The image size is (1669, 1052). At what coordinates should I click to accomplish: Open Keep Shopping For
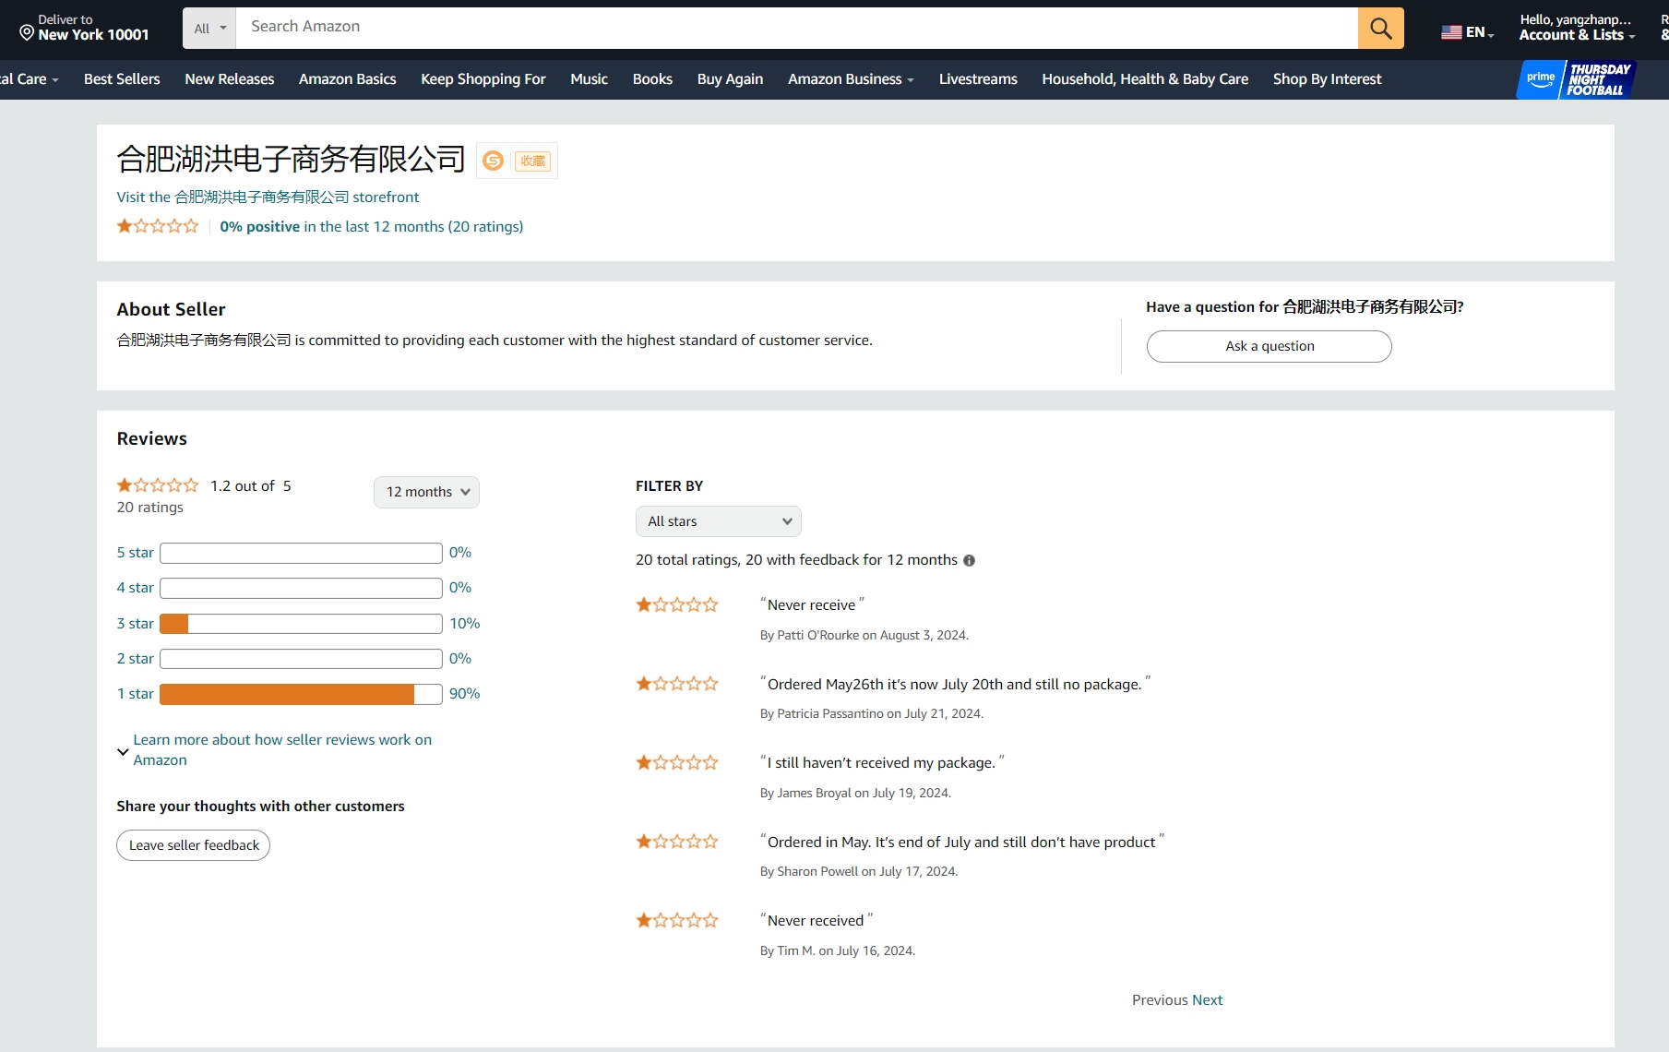[483, 79]
